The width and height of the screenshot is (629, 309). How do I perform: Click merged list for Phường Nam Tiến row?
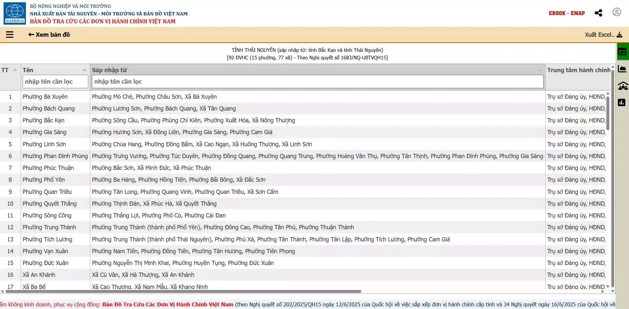(x=193, y=251)
